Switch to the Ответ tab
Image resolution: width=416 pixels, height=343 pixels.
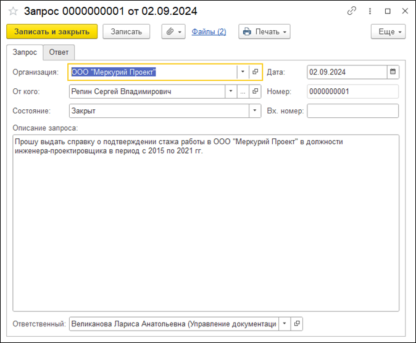[59, 52]
